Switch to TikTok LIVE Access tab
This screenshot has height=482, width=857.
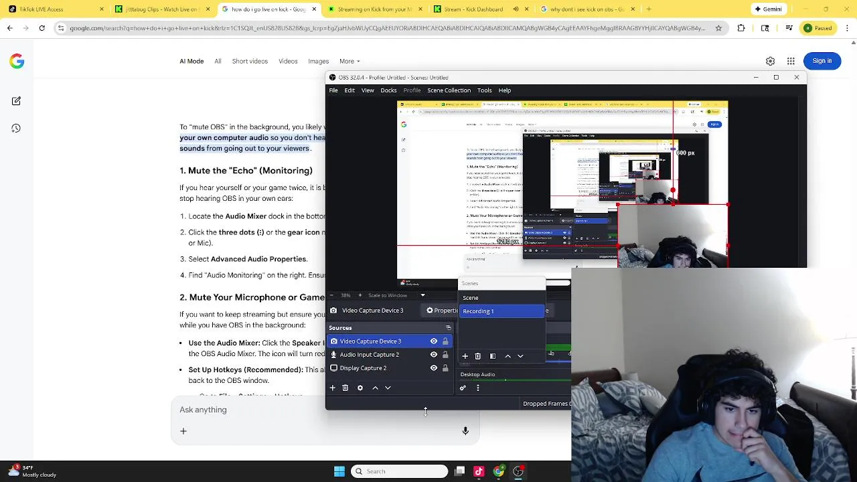pyautogui.click(x=56, y=9)
